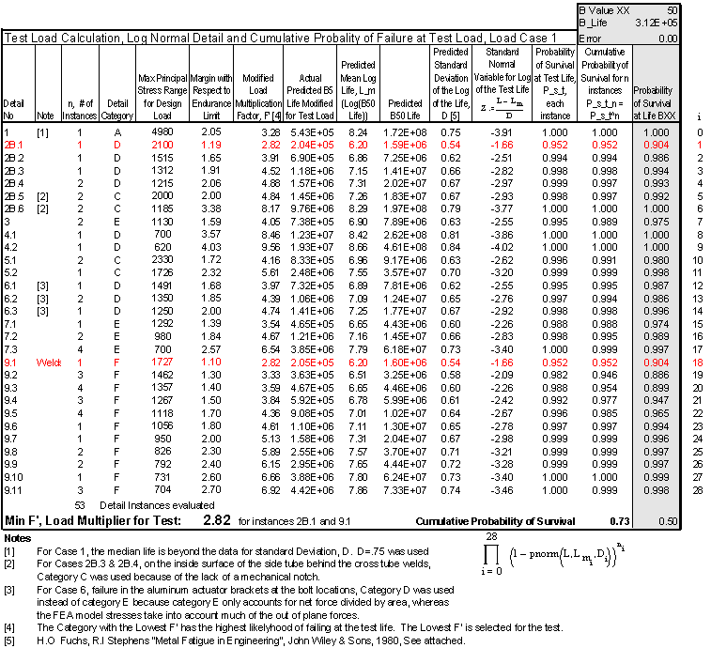Select detail number 3 row label
This screenshot has width=711, height=648.
pos(7,223)
